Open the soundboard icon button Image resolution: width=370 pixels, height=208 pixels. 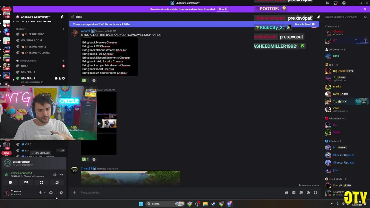coord(57,183)
